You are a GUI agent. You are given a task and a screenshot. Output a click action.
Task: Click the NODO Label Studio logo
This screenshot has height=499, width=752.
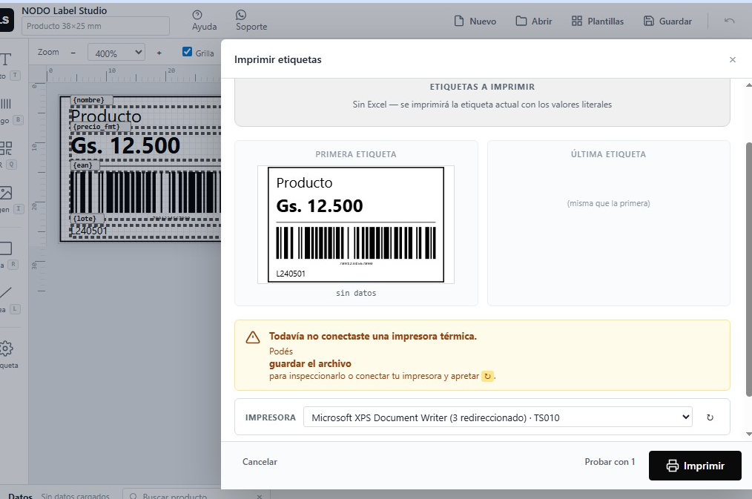6,20
